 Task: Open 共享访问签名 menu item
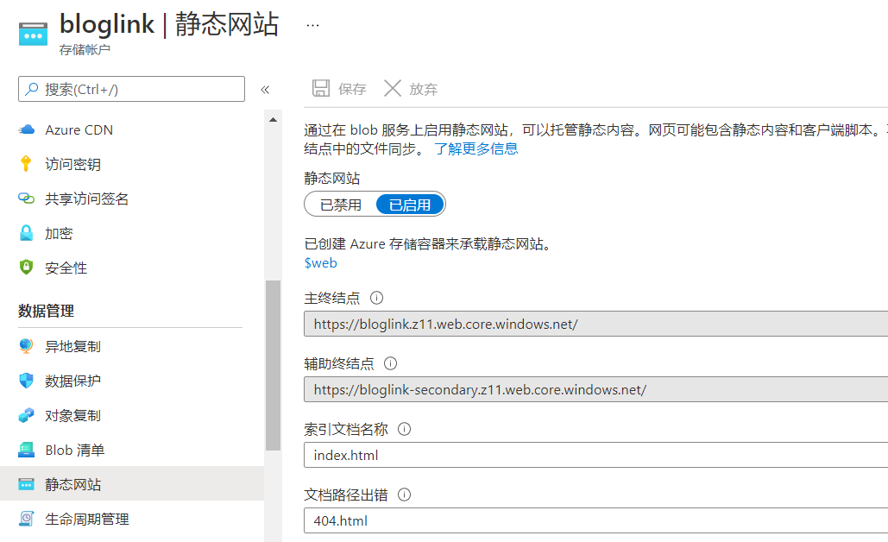point(132,199)
